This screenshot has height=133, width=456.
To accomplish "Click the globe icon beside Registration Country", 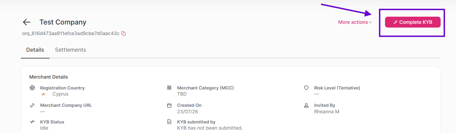I will coord(32,88).
